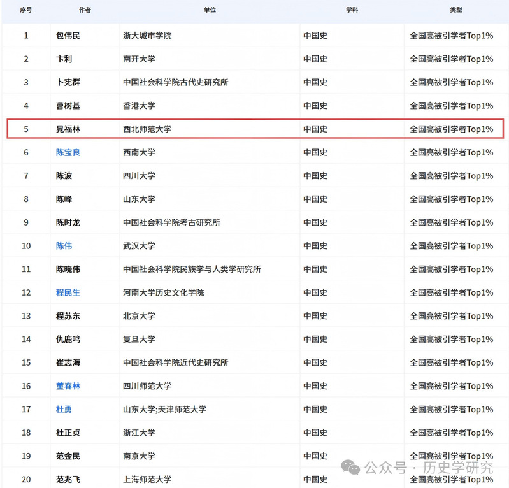Click row number 20 in 序号 column
The height and width of the screenshot is (488, 509).
[26, 479]
